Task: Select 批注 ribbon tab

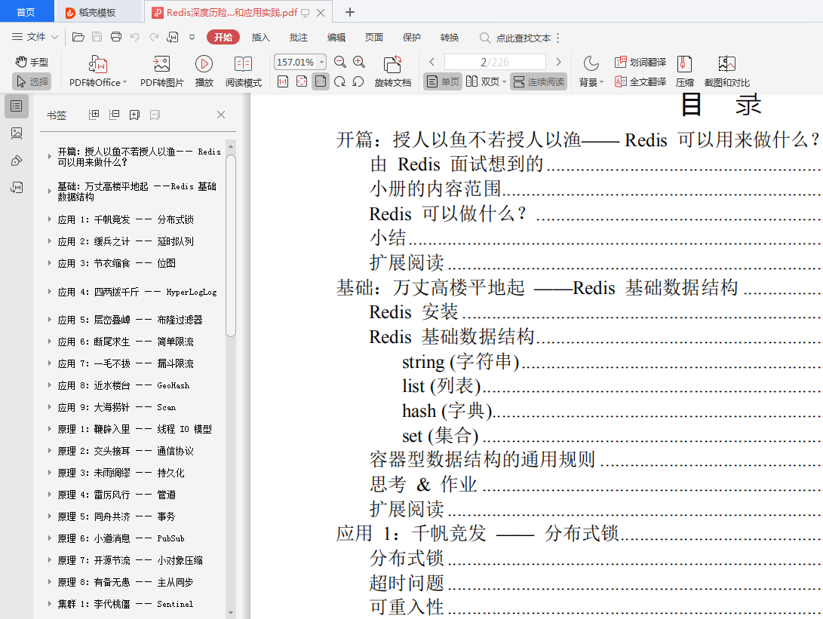Action: pyautogui.click(x=298, y=37)
